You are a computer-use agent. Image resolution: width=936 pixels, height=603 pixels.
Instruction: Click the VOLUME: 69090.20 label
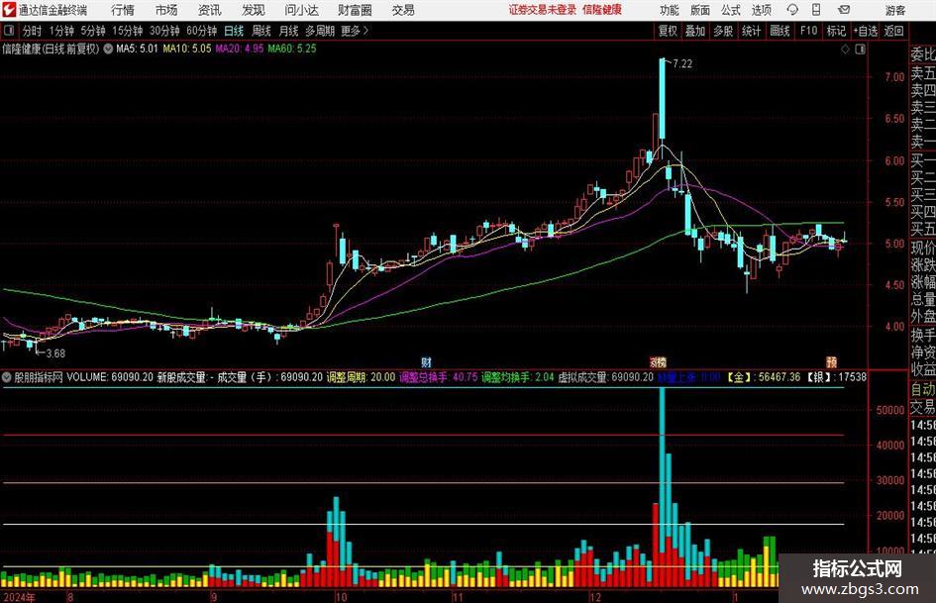[x=110, y=377]
